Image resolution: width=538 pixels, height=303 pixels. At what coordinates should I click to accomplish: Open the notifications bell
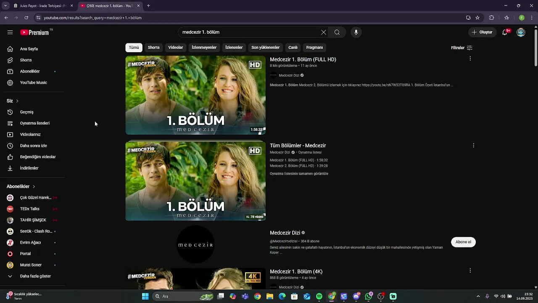505,32
